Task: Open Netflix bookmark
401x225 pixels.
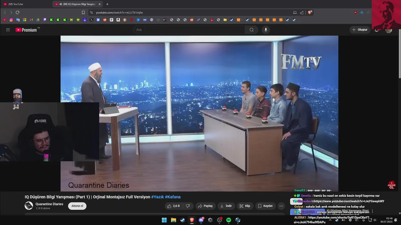Action: click(131, 20)
